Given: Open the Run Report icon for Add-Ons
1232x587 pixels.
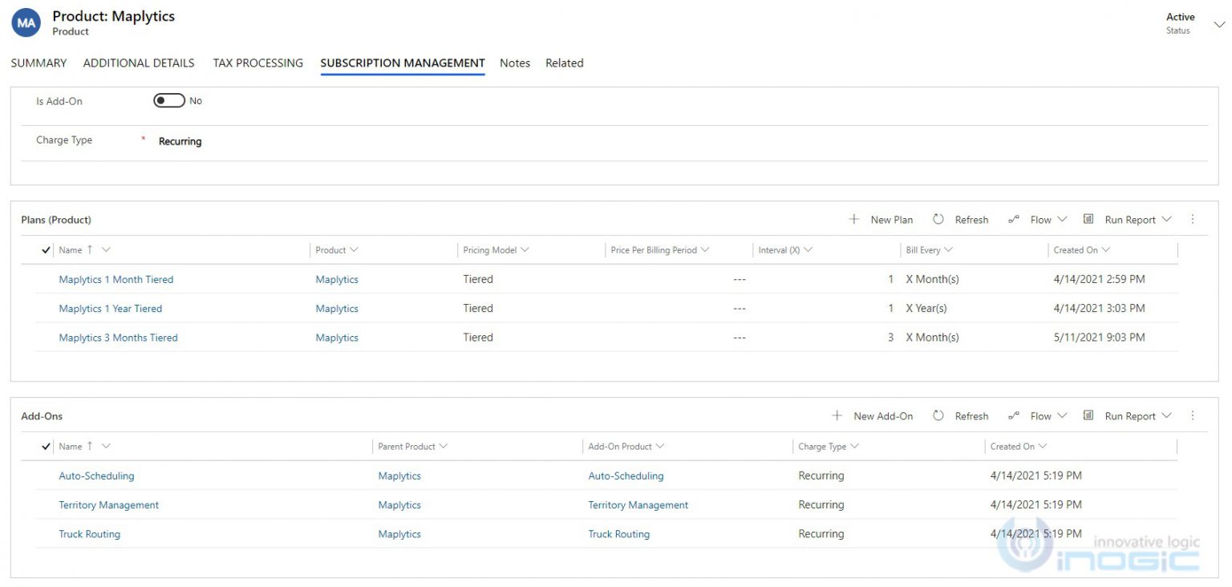Looking at the screenshot, I should click(1088, 415).
